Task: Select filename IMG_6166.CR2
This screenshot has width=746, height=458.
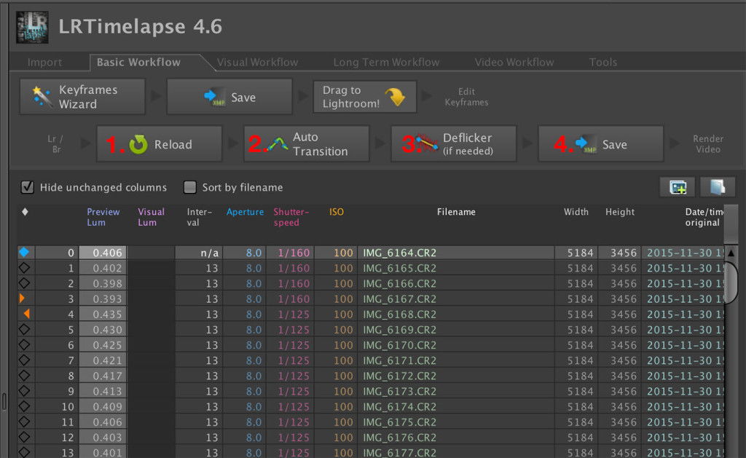Action: tap(400, 283)
